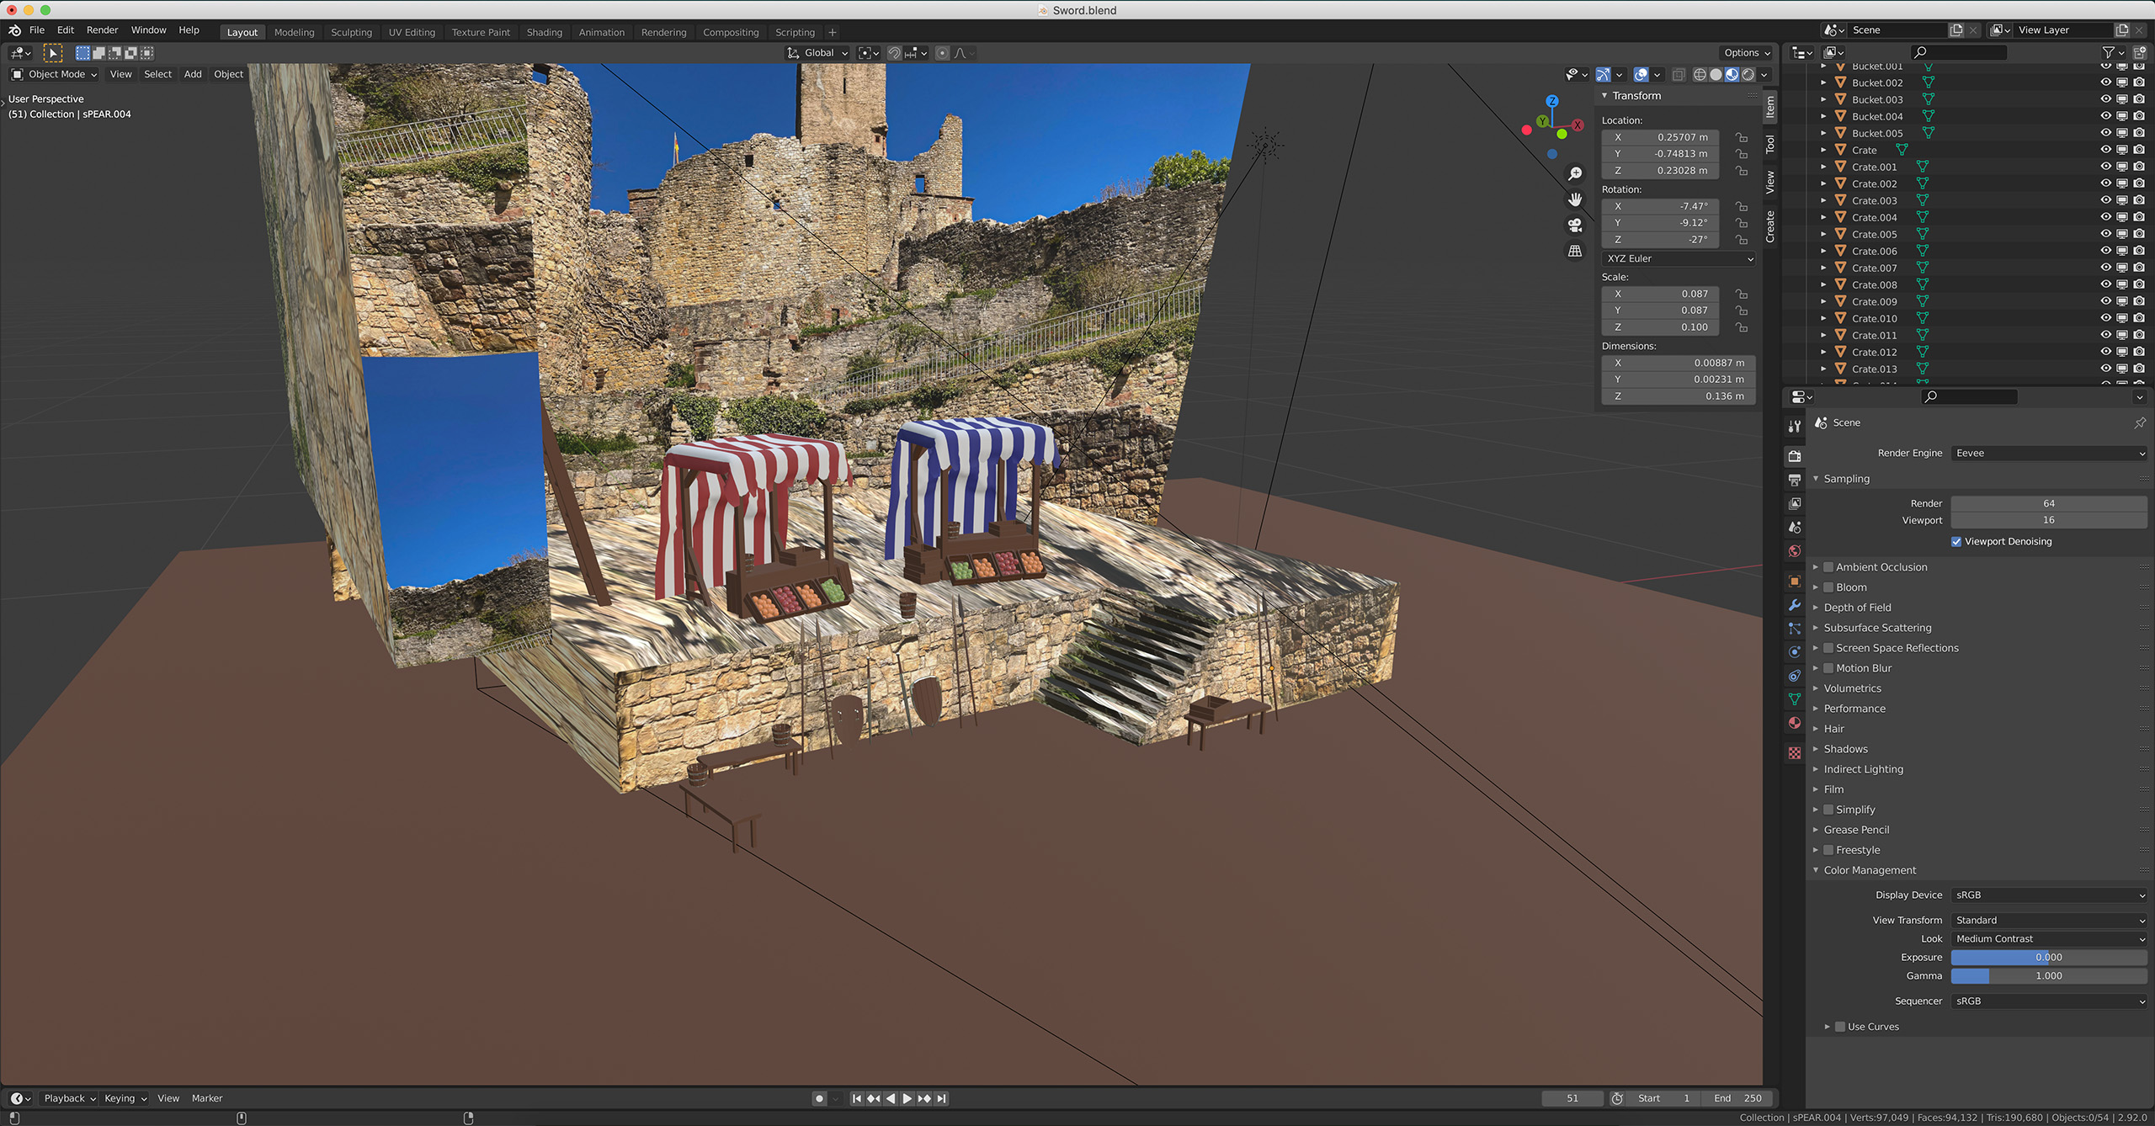Select wireframe viewport shading

pos(1700,75)
